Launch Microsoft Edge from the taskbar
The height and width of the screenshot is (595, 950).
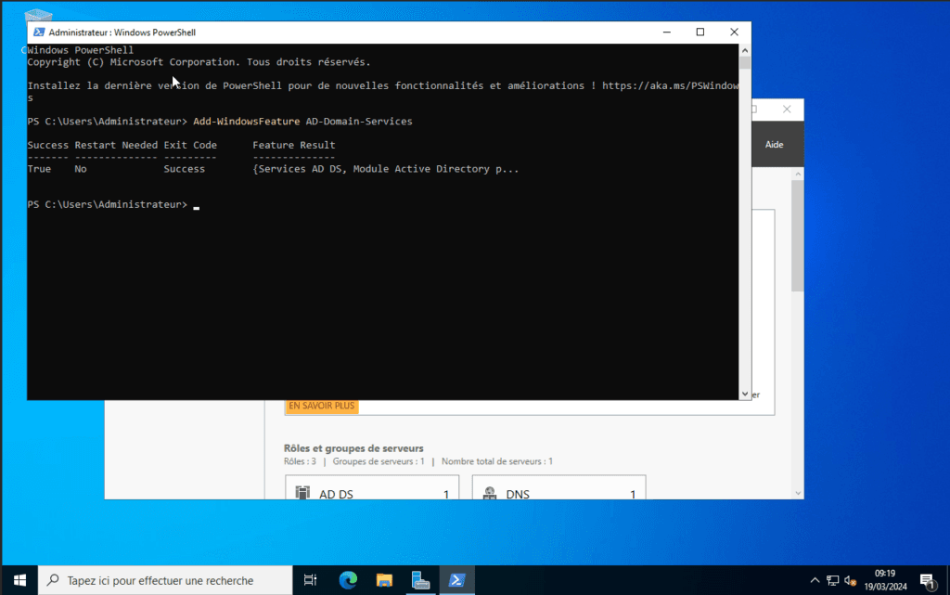[348, 580]
